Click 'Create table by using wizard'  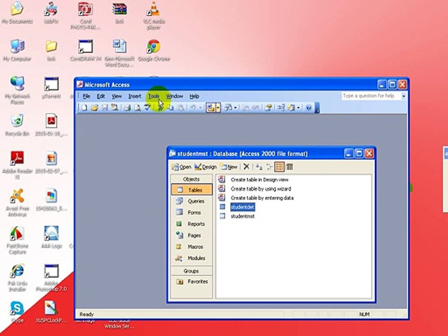click(x=261, y=189)
